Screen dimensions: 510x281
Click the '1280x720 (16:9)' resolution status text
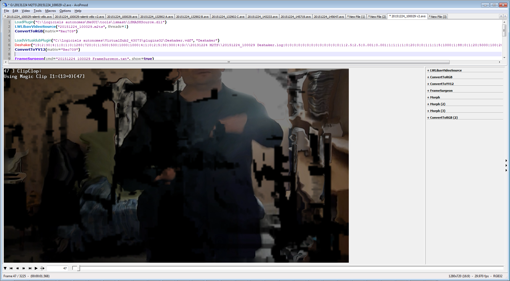(459, 276)
